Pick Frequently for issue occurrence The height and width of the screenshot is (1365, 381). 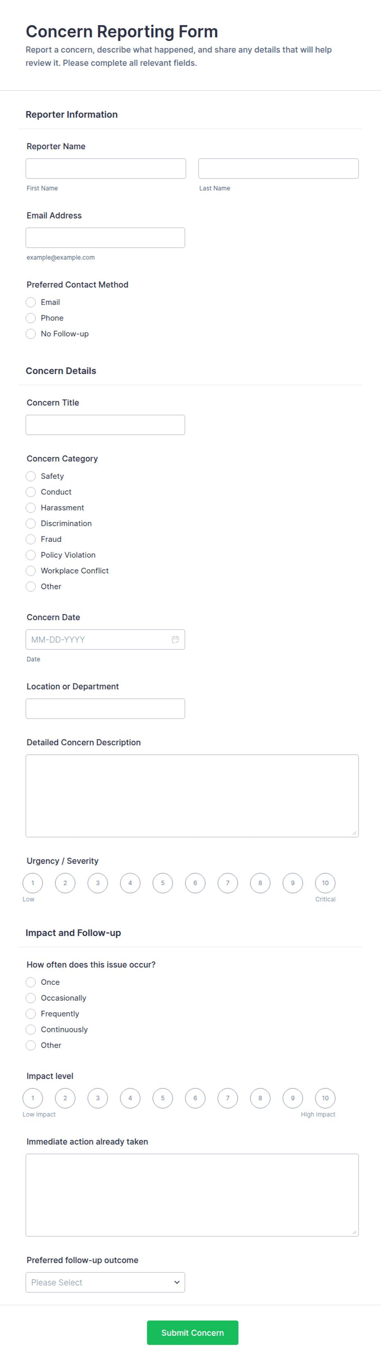pyautogui.click(x=31, y=1013)
